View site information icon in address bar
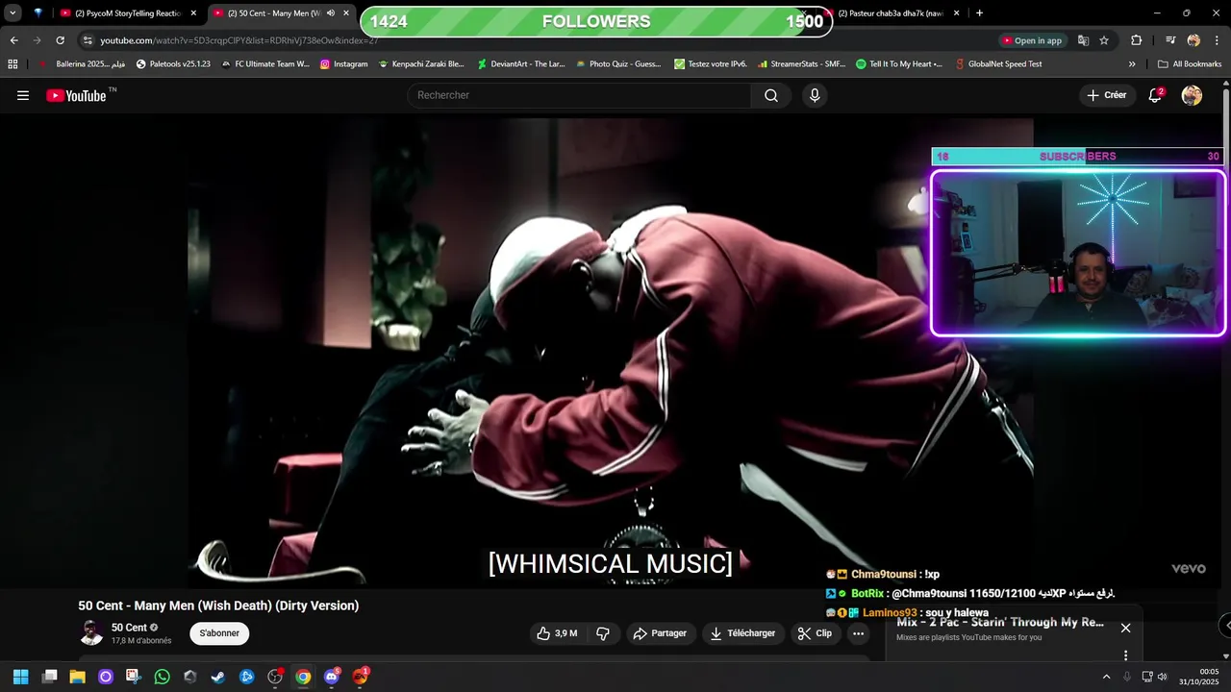 click(x=88, y=40)
